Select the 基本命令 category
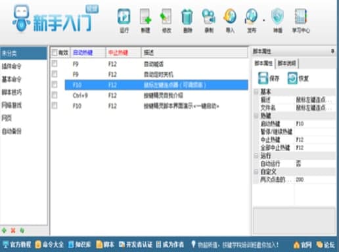Viewport: 339px width, 252px height. click(24, 79)
